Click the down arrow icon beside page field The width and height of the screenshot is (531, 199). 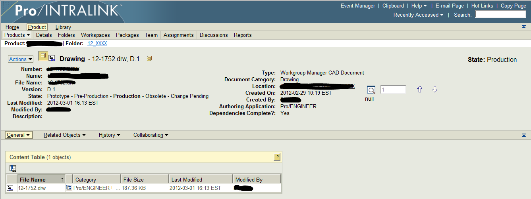coord(435,90)
